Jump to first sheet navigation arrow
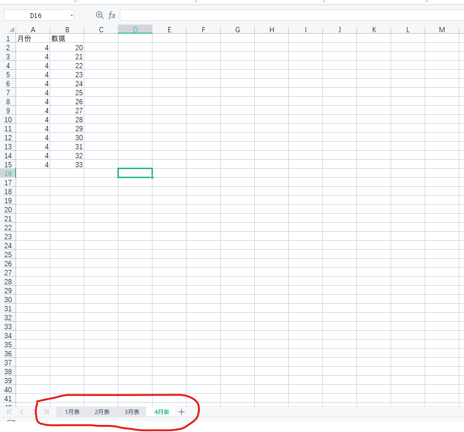 tap(9, 412)
